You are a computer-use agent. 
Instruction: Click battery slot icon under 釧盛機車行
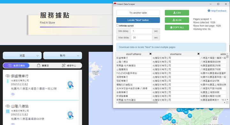(x=8, y=81)
